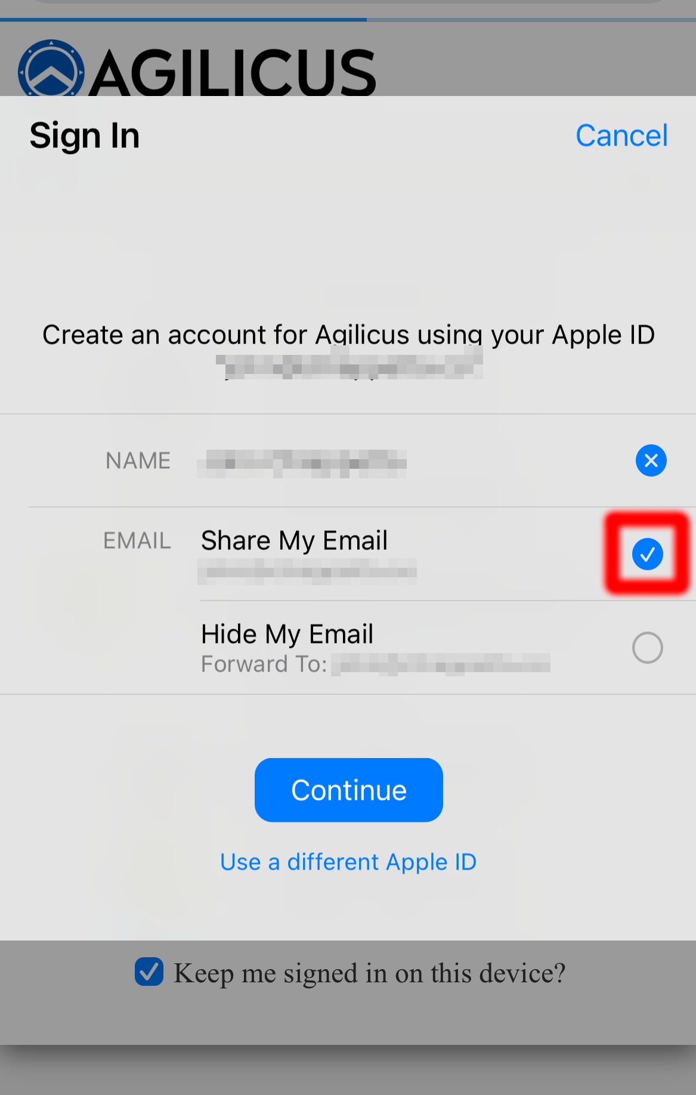The width and height of the screenshot is (696, 1095).
Task: Tap the shared email address under Share My Email
Action: [x=307, y=571]
